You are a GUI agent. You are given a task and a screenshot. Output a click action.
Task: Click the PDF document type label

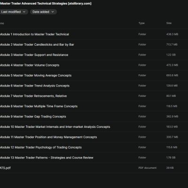[148, 168]
